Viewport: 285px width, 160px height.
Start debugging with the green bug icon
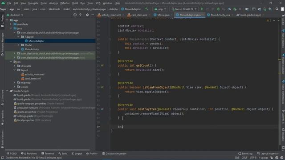pos(218,9)
